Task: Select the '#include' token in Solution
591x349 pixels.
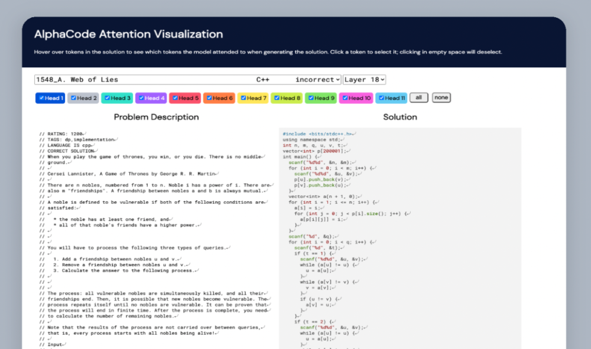Action: pos(294,134)
